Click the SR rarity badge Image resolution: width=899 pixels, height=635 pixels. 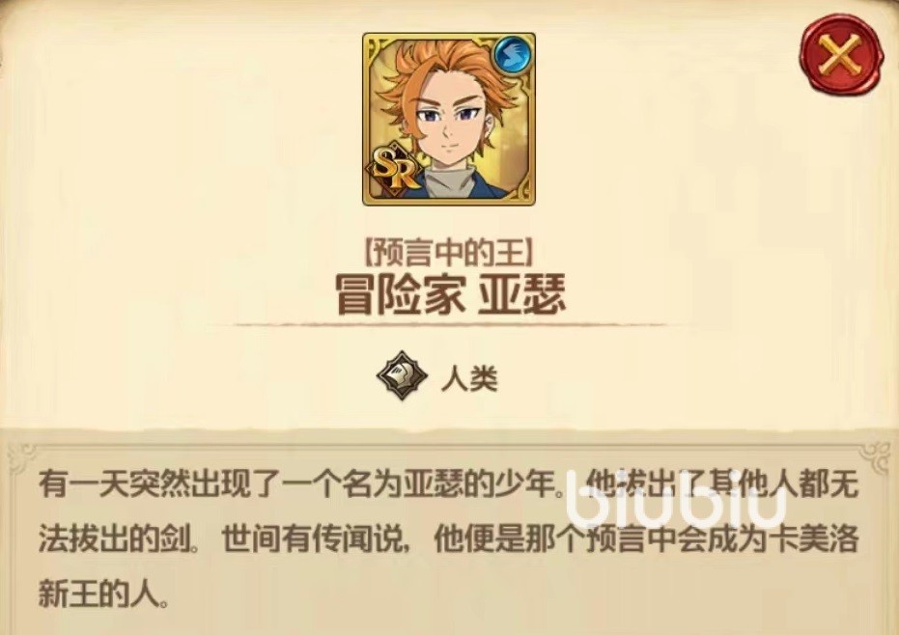[x=393, y=167]
